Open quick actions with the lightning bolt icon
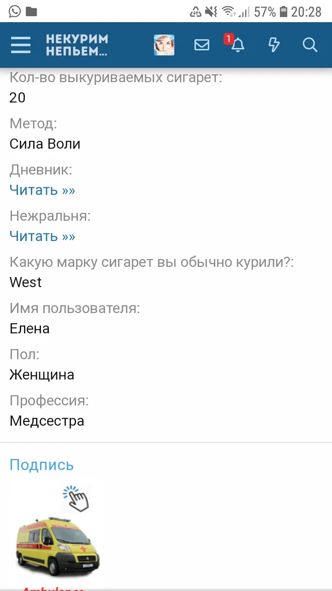The width and height of the screenshot is (332, 591). click(274, 45)
